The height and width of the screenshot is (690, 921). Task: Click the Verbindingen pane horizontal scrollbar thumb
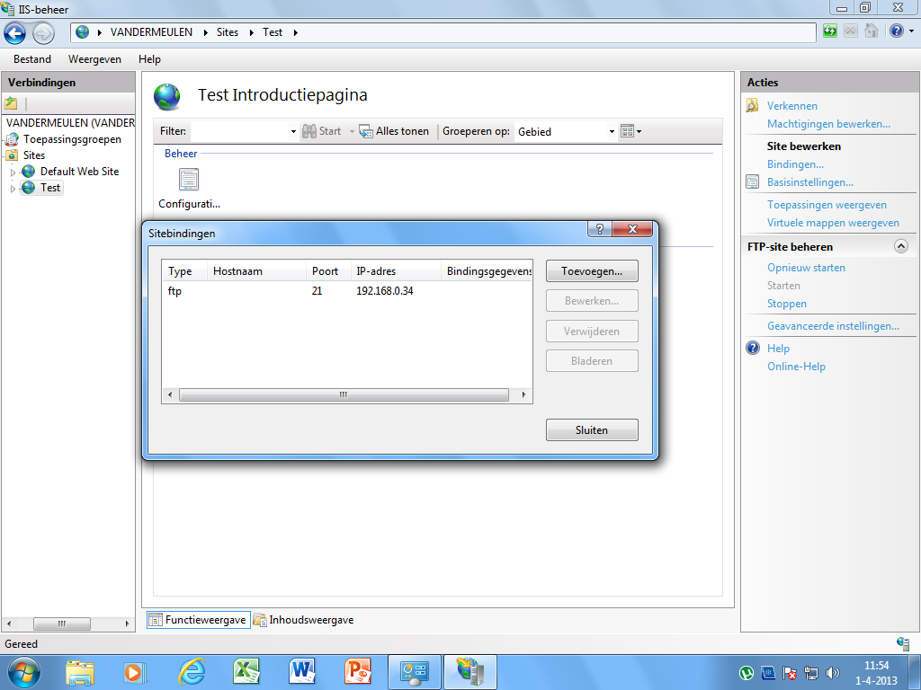click(x=62, y=624)
